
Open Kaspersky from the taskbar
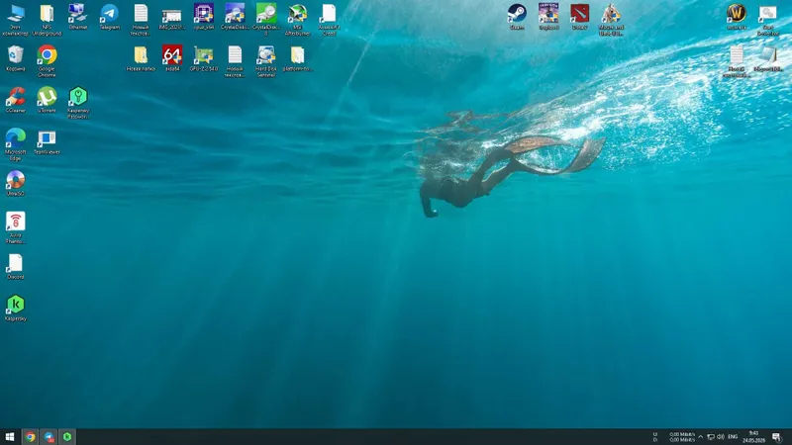67,437
